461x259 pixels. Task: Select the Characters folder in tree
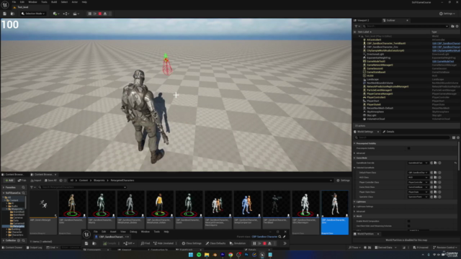17,235
